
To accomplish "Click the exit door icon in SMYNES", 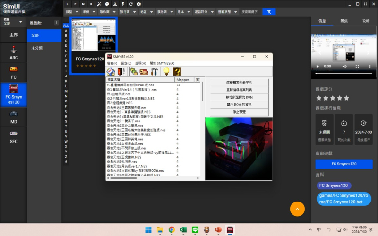I will point(121,72).
